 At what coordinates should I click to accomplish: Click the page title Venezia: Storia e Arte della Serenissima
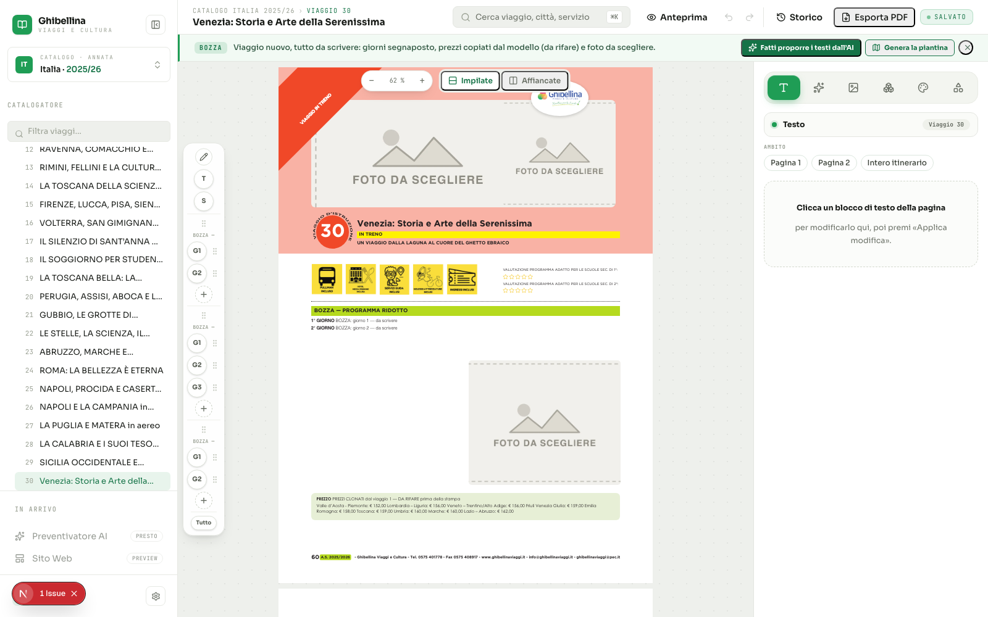coord(445,223)
